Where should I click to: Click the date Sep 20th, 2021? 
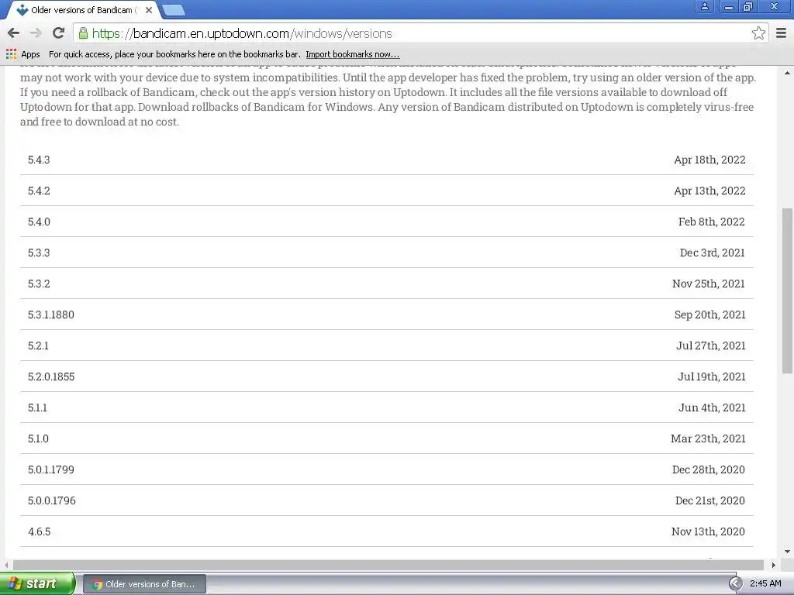click(x=710, y=315)
